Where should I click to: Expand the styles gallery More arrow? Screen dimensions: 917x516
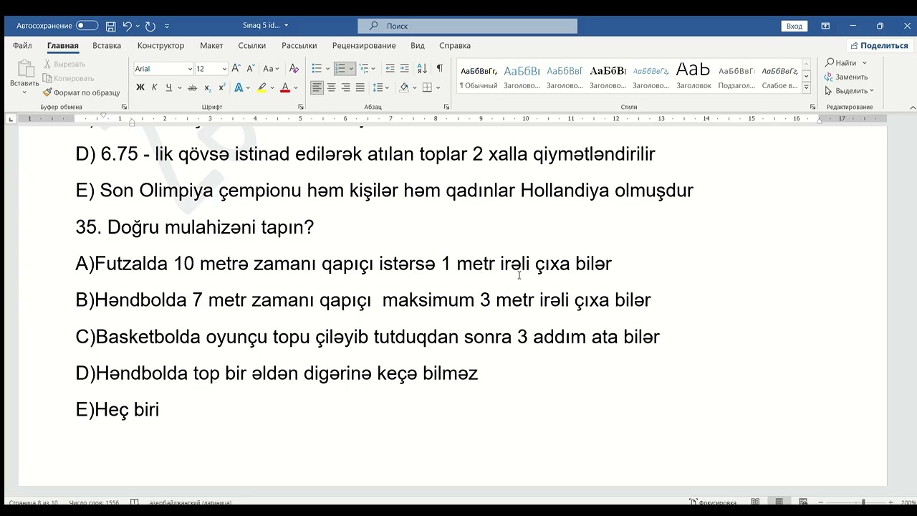806,87
